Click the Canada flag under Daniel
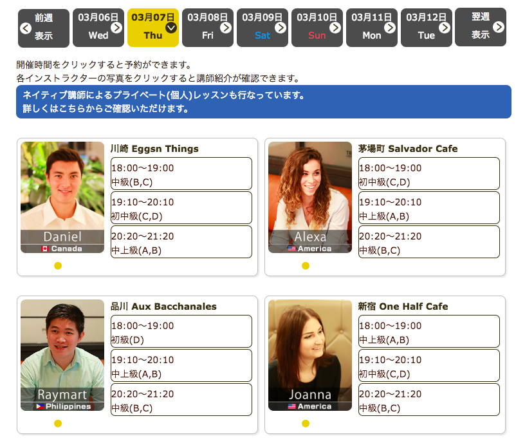 coord(45,249)
